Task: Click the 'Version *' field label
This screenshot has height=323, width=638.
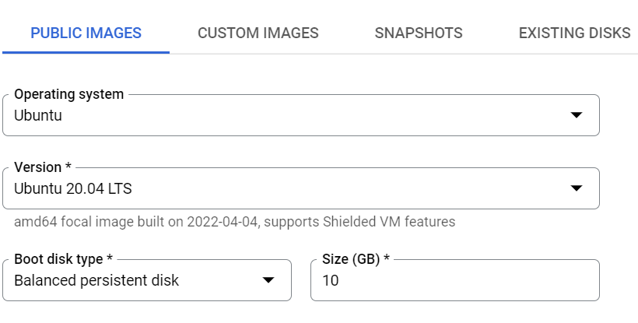Action: pos(44,167)
